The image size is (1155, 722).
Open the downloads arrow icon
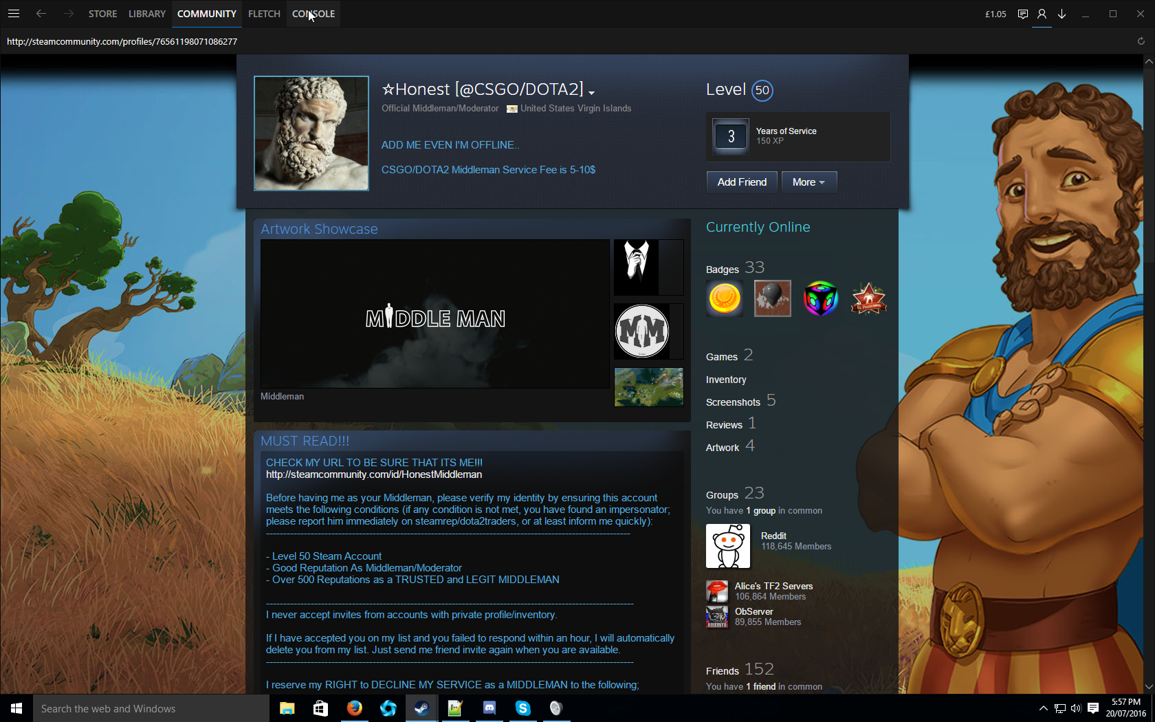pos(1062,14)
